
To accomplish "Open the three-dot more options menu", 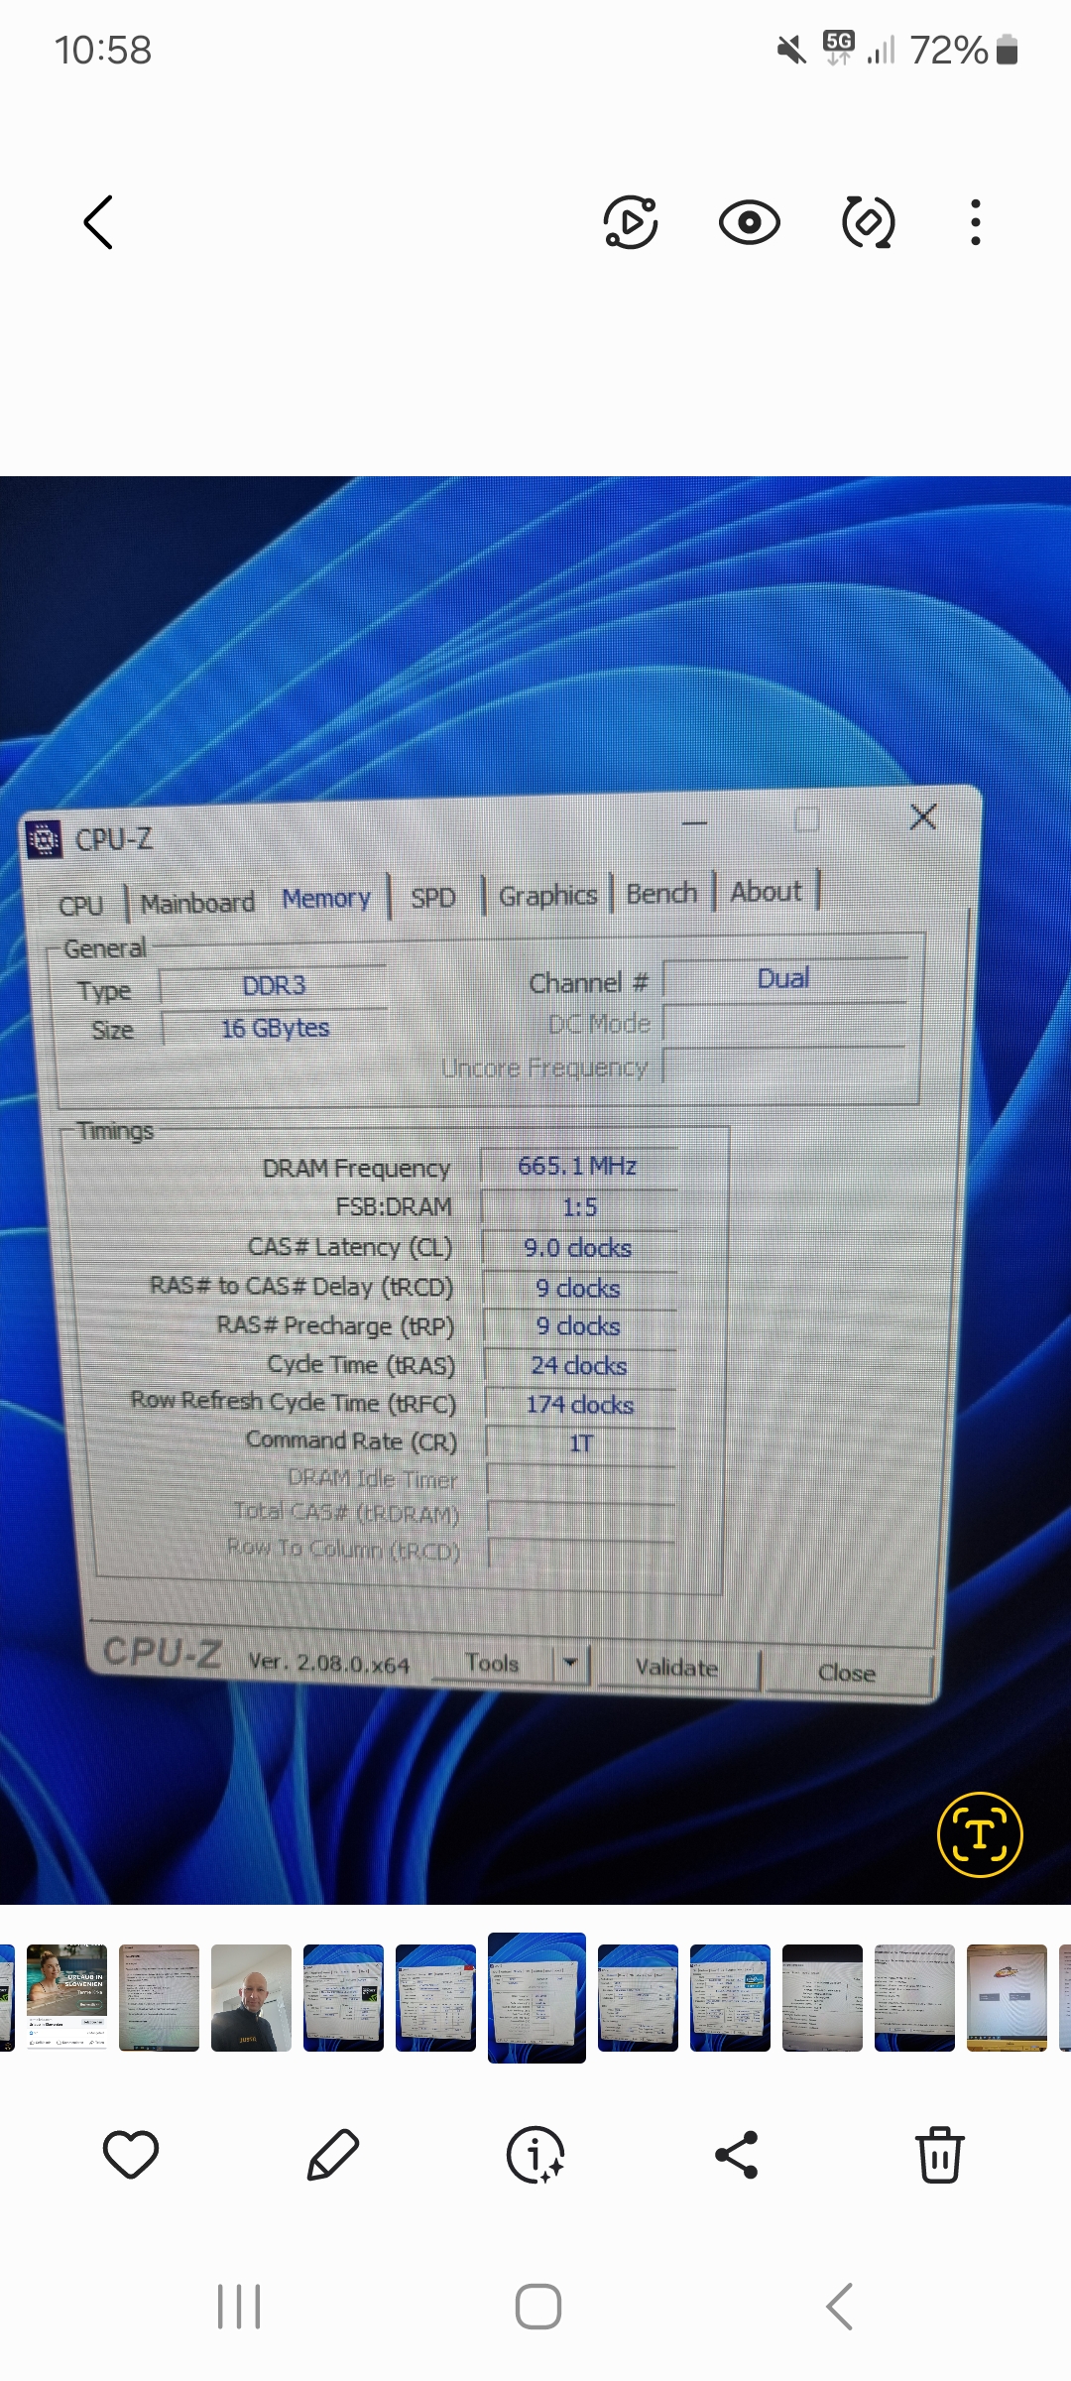I will 976,222.
